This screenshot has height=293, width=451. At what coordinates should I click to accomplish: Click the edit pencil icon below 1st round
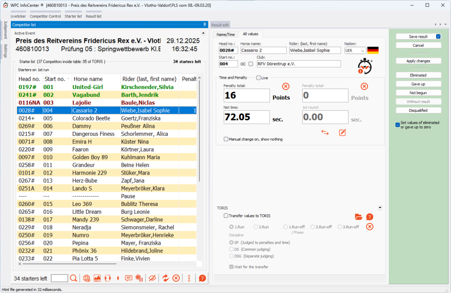click(x=342, y=132)
